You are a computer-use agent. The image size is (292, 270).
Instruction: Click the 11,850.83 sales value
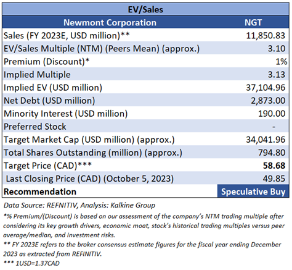point(266,36)
